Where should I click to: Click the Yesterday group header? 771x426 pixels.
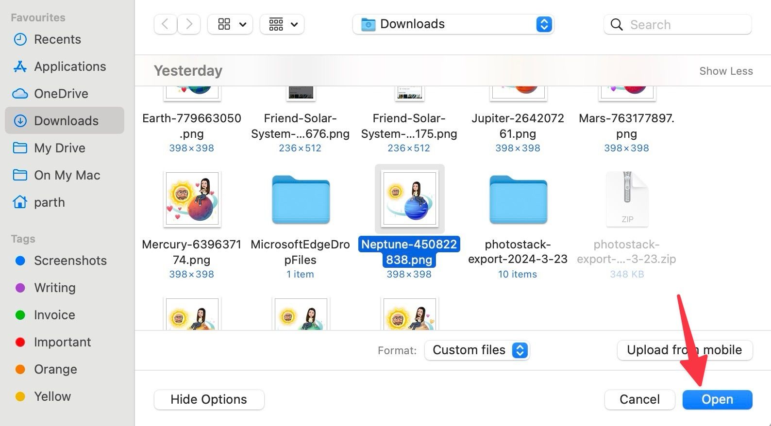(188, 71)
